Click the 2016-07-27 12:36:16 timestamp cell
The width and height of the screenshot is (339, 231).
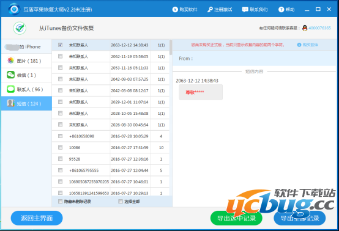(x=130, y=159)
